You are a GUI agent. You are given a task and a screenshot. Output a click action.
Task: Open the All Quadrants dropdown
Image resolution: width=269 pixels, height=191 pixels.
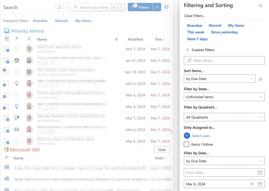pos(224,117)
